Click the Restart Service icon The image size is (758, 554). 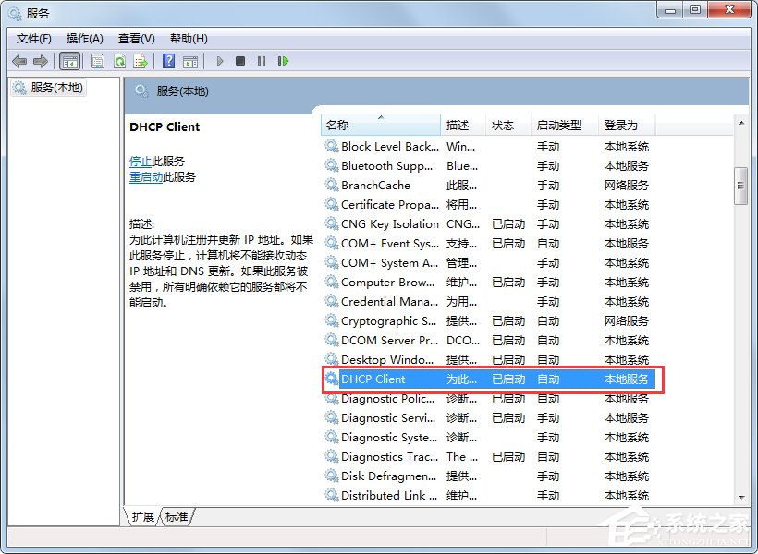pos(283,61)
